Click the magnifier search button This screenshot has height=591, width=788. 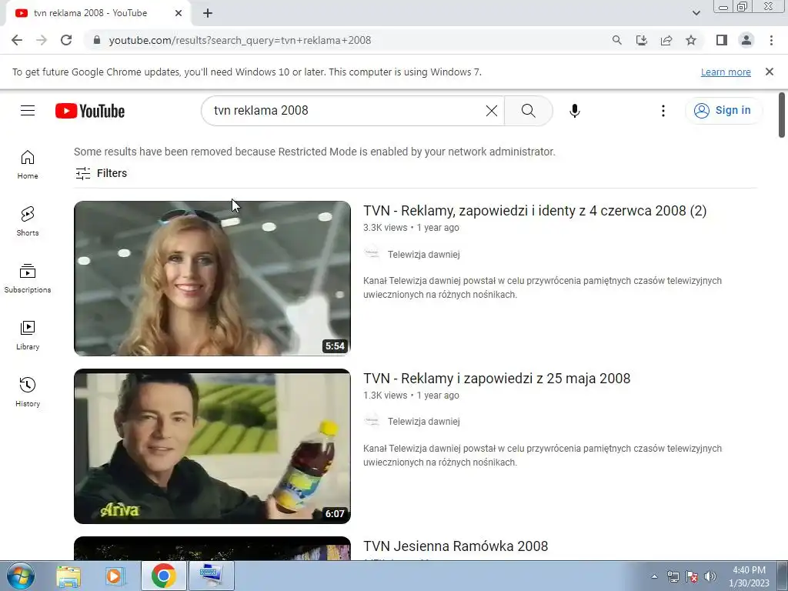pos(528,111)
